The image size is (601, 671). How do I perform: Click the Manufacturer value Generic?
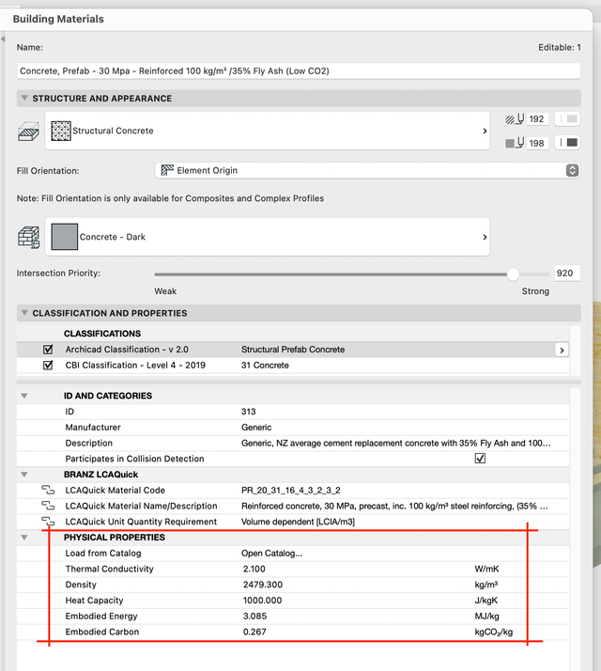pyautogui.click(x=256, y=428)
